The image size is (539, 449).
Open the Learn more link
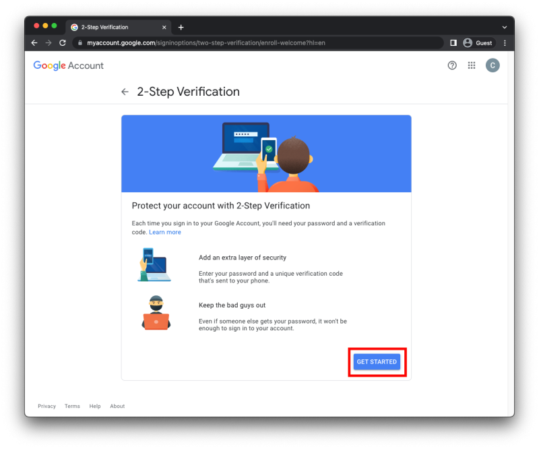click(x=165, y=233)
